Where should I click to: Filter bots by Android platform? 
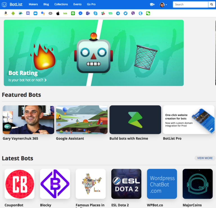[13, 13]
